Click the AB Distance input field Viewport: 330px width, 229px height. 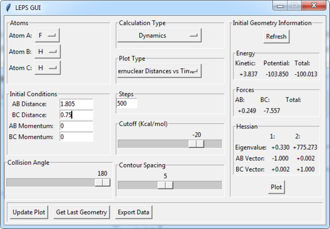76,104
